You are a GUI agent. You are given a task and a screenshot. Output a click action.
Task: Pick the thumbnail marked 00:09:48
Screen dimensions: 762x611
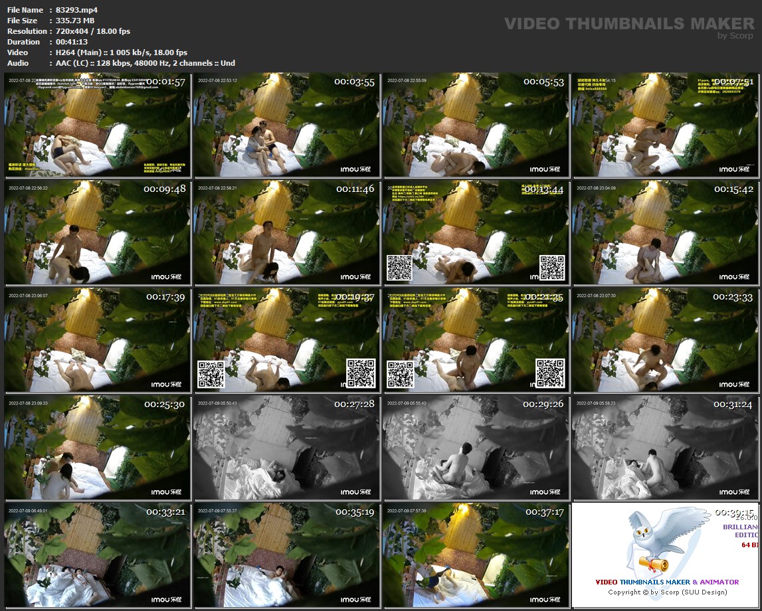pyautogui.click(x=97, y=232)
